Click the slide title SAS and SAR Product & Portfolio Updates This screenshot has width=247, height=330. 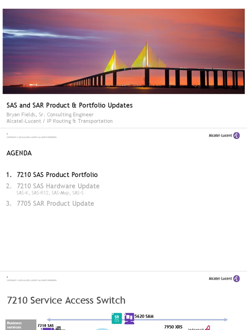point(69,105)
